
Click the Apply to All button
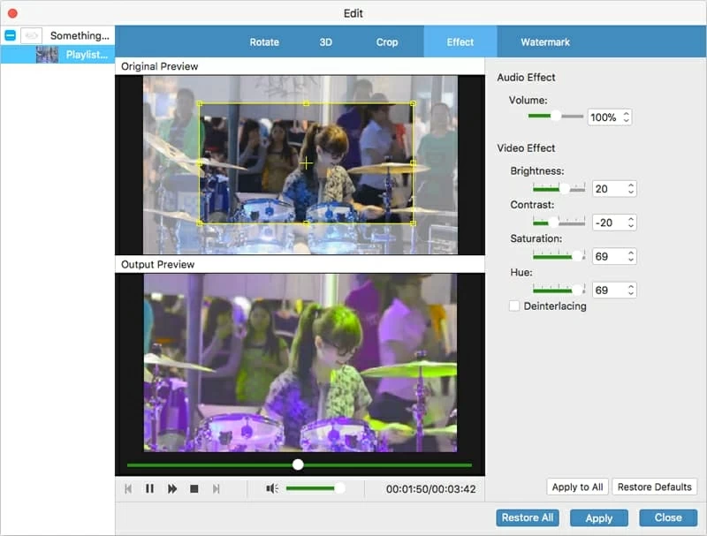[x=577, y=487]
